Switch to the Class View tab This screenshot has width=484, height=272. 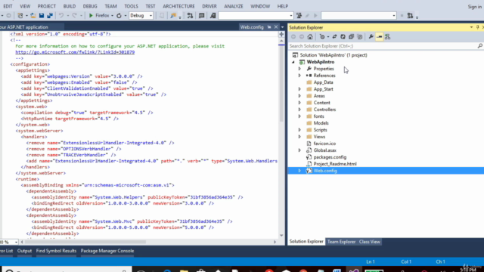point(370,242)
